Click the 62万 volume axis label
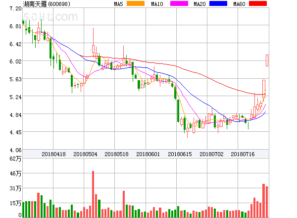297x218 pixels. [x=15, y=159]
